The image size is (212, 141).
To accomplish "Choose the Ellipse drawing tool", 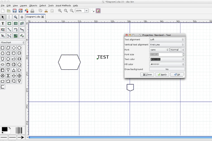I will [x=16, y=23].
